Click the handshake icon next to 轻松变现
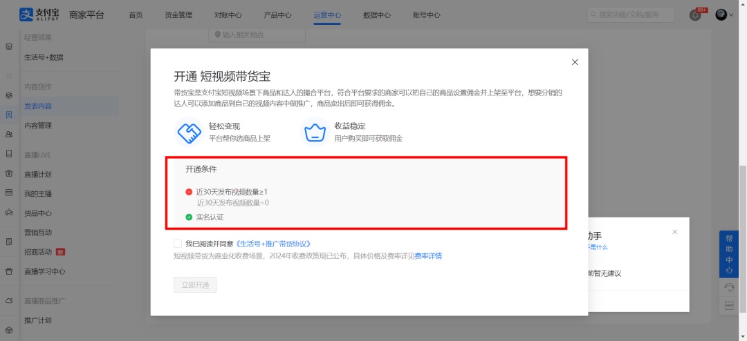The width and height of the screenshot is (747, 341). 190,132
